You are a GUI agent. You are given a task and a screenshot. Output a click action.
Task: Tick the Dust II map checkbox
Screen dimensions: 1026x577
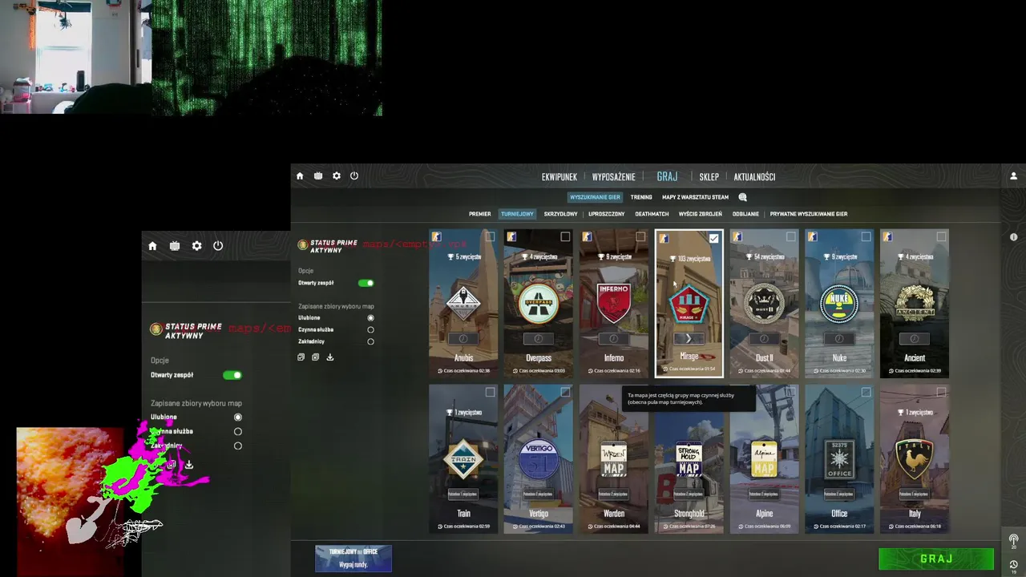(x=791, y=236)
